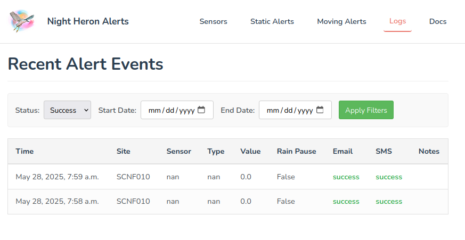The width and height of the screenshot is (465, 240).
Task: Click Email success in the 7:59 a.m. row
Action: (346, 177)
